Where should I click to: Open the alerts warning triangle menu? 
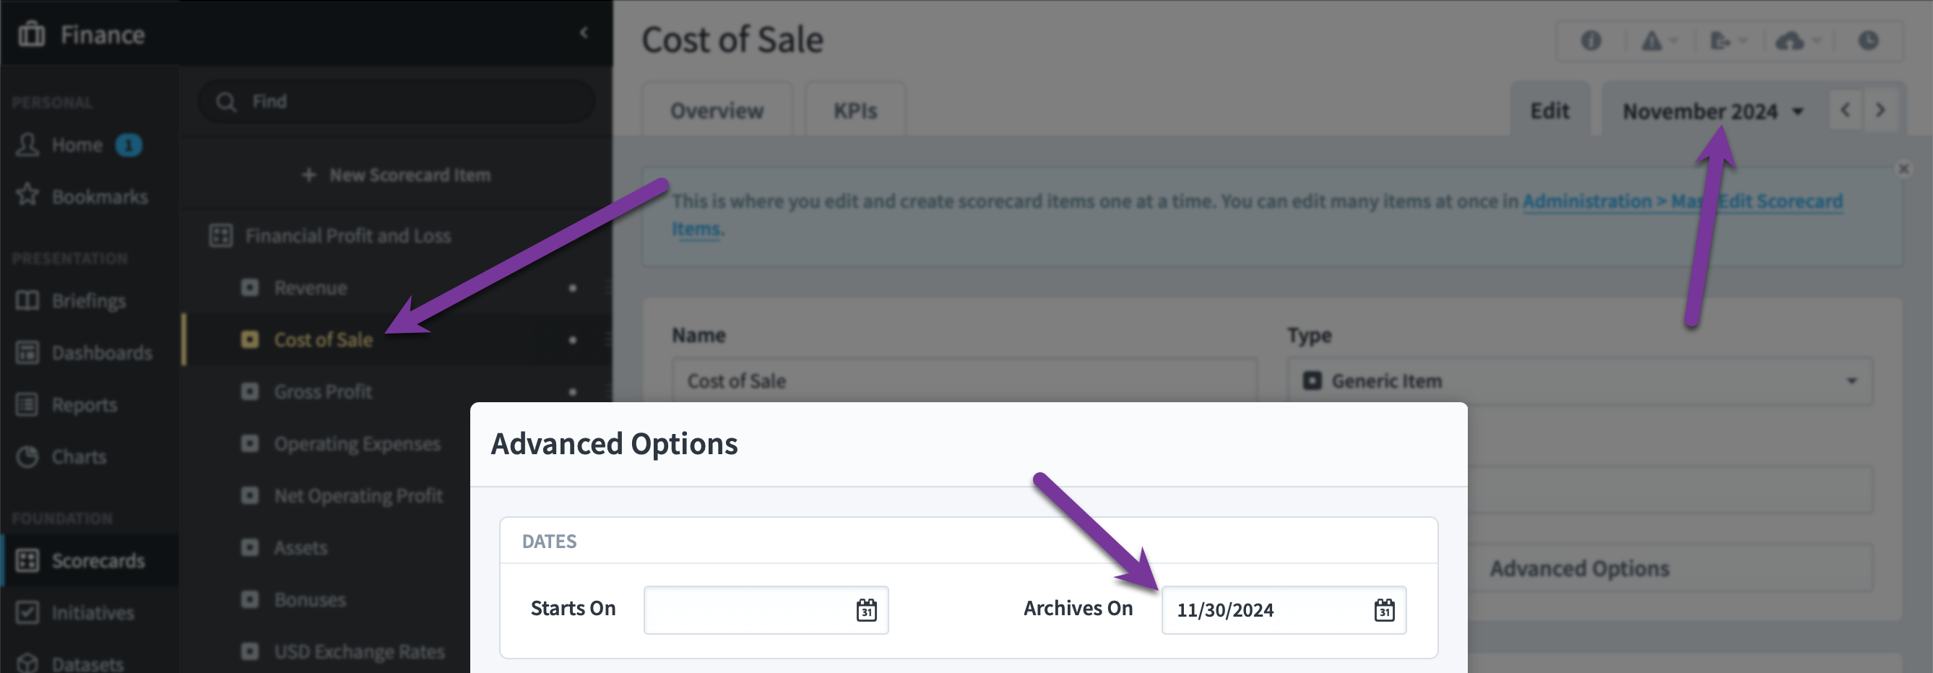coord(1658,40)
